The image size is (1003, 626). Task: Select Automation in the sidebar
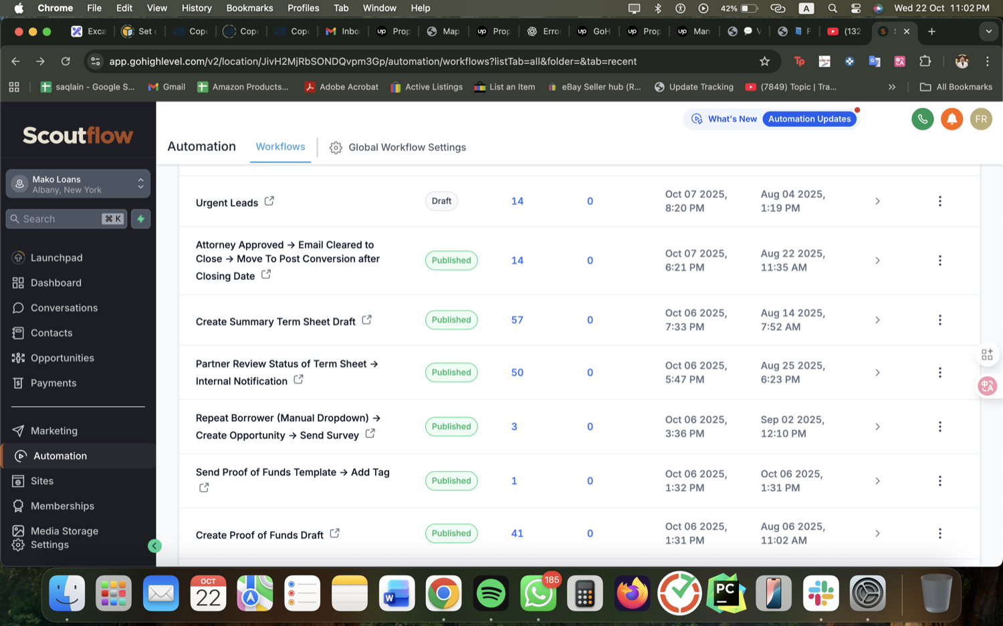pos(78,456)
